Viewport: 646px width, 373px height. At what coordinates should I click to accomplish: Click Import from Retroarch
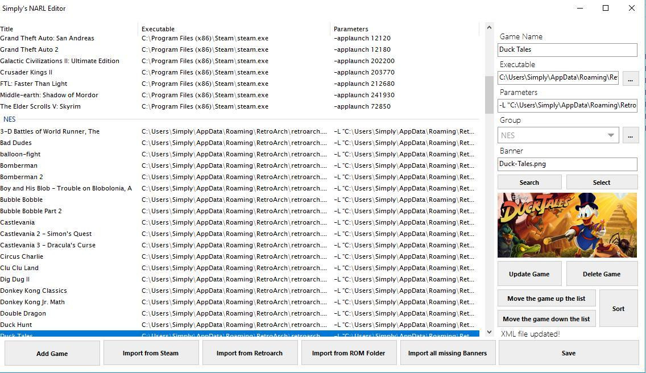point(250,353)
